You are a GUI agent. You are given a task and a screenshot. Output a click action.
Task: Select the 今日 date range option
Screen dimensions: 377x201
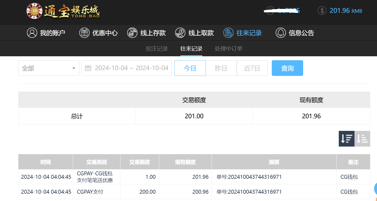190,68
